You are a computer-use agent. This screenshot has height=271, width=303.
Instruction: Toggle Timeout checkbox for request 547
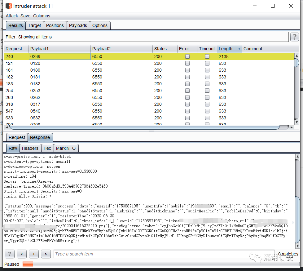[207, 111]
